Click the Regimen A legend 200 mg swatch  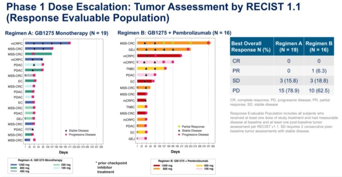[x=57, y=165]
